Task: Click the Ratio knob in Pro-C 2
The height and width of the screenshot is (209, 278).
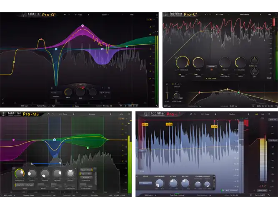Action: [x=198, y=63]
